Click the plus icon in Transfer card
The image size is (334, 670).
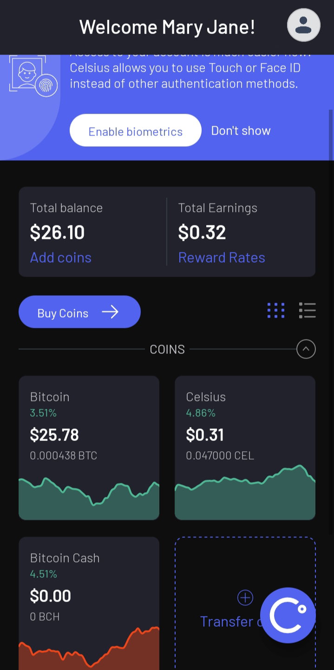click(x=245, y=597)
